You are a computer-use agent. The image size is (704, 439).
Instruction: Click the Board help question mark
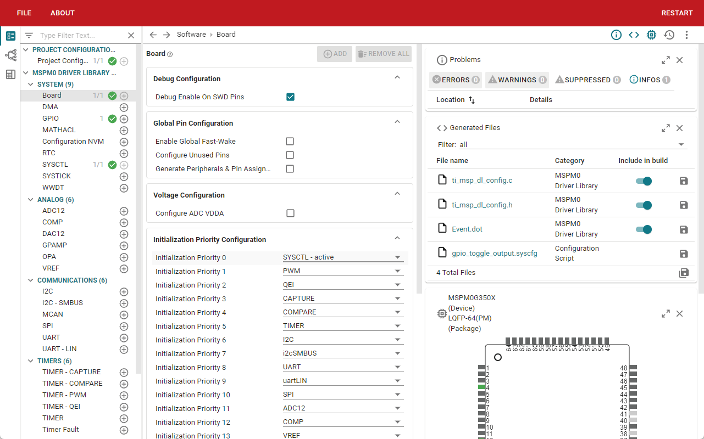pyautogui.click(x=170, y=54)
